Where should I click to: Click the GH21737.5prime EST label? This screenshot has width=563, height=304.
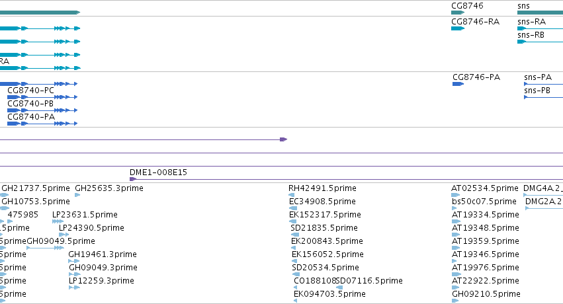[36, 188]
